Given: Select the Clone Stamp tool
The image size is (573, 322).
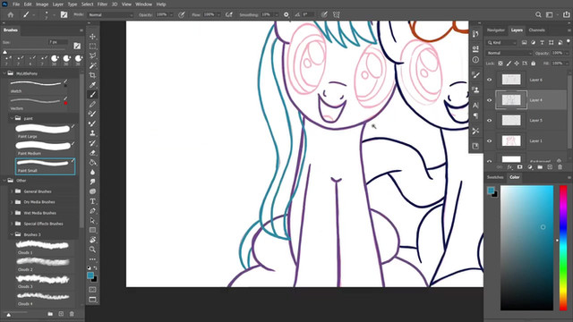Looking at the screenshot, I should tap(92, 133).
